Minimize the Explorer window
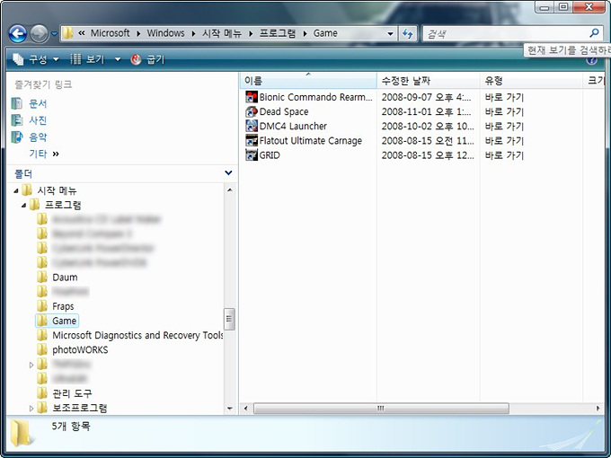Screen dimensions: 611x458 [545, 7]
